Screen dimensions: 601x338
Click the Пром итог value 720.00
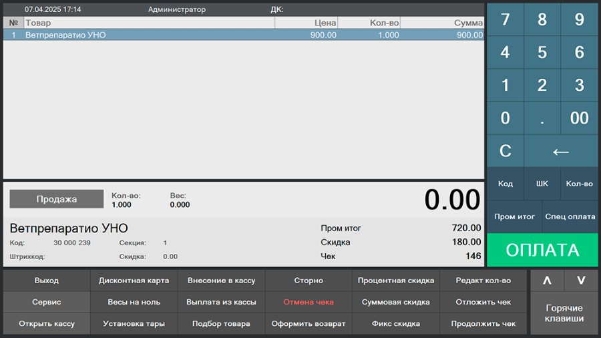[x=466, y=228]
